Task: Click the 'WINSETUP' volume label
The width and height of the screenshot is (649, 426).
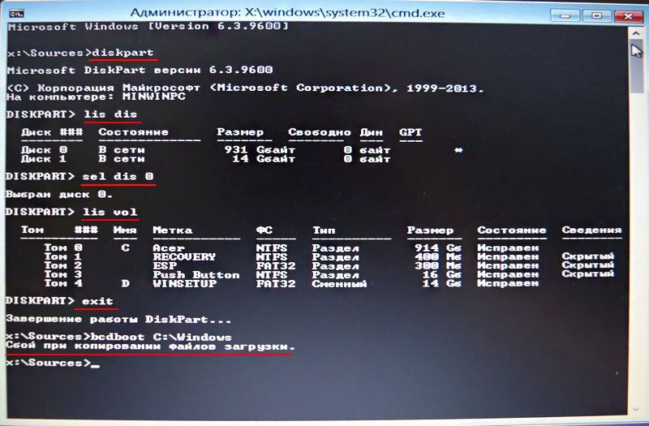Action: tap(185, 283)
